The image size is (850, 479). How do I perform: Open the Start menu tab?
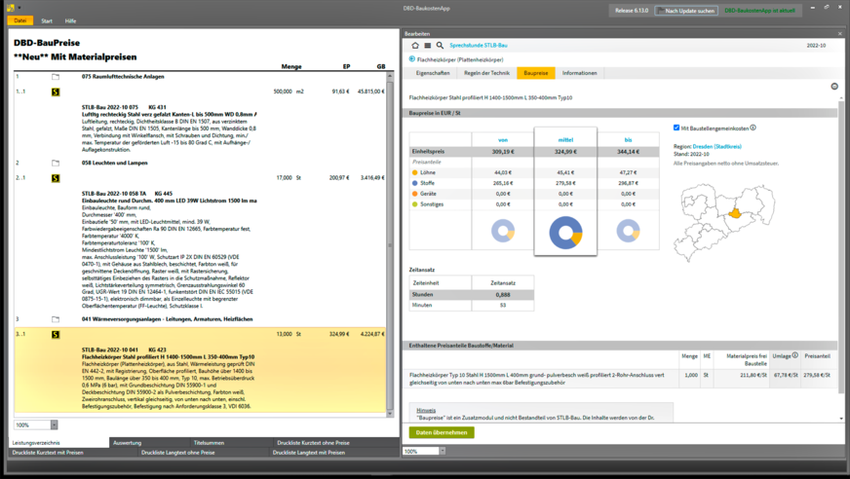click(47, 20)
